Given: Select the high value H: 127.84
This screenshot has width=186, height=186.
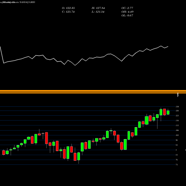Looking at the screenshot, I should pos(98,8).
